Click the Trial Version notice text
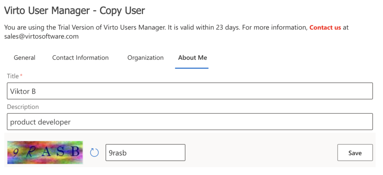This screenshot has width=383, height=175. (150, 28)
